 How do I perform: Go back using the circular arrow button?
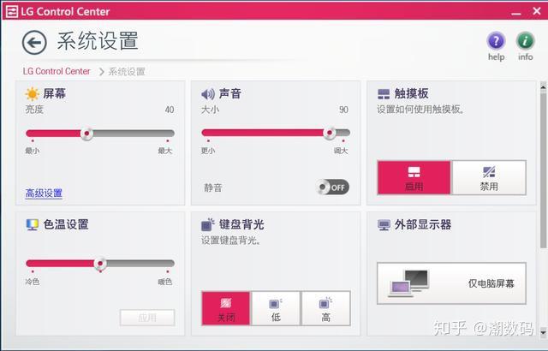[34, 43]
